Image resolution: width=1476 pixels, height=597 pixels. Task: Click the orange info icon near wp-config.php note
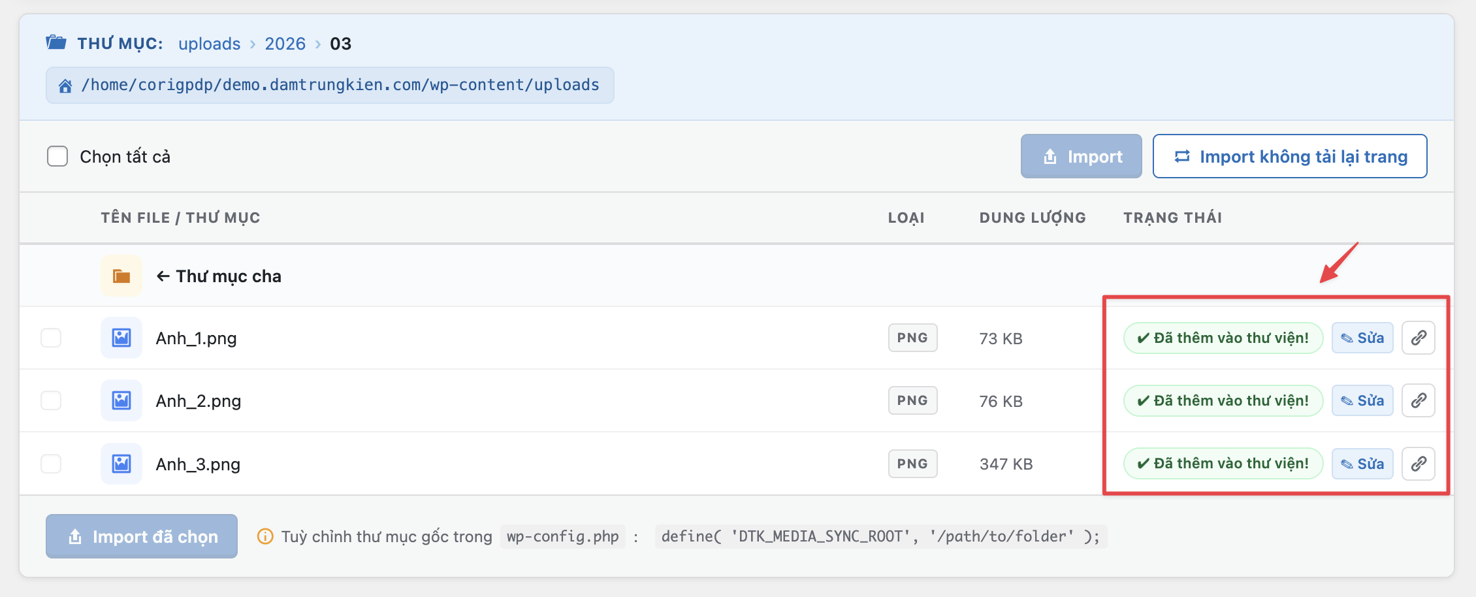tap(264, 536)
